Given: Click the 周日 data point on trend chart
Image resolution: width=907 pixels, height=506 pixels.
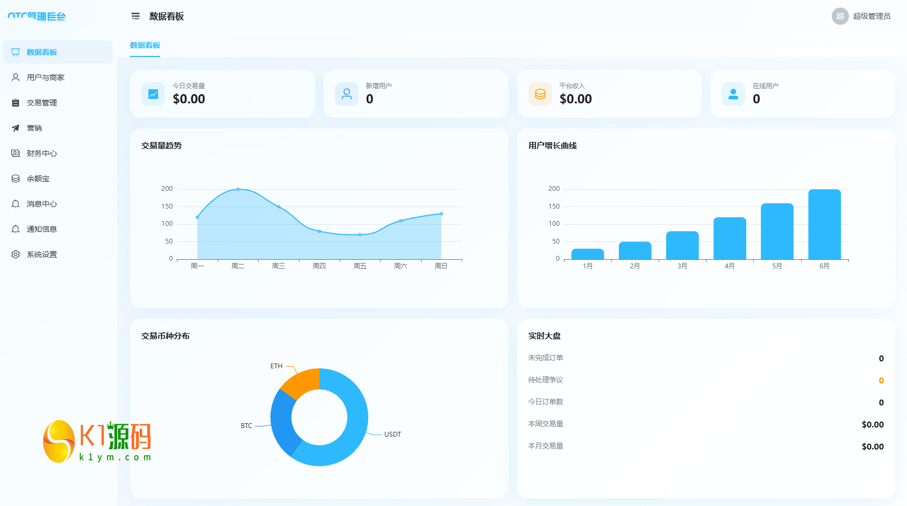Looking at the screenshot, I should 441,213.
